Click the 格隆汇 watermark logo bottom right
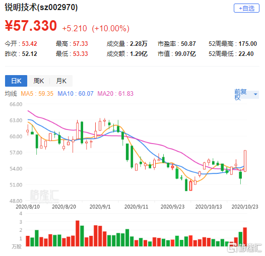Screen dimensions: 265x256 point(244,248)
